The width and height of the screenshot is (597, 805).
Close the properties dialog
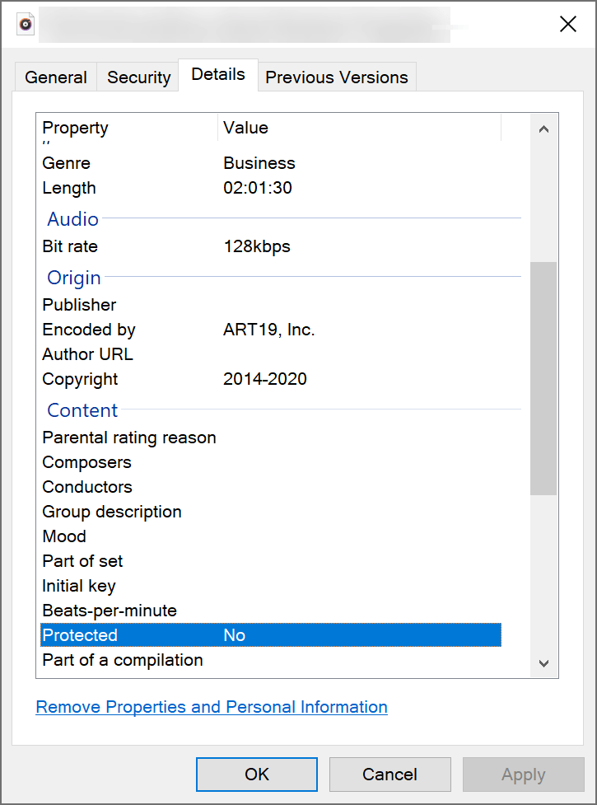567,24
